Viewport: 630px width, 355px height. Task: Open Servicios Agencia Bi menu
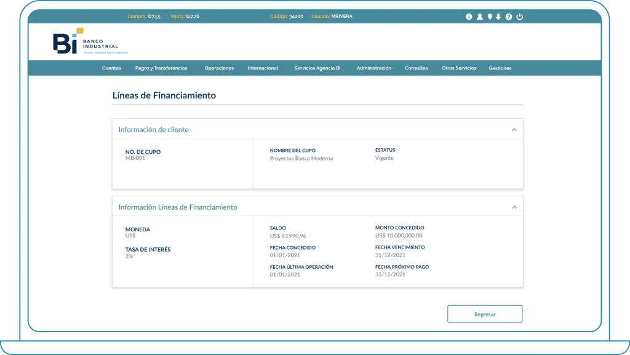[317, 68]
